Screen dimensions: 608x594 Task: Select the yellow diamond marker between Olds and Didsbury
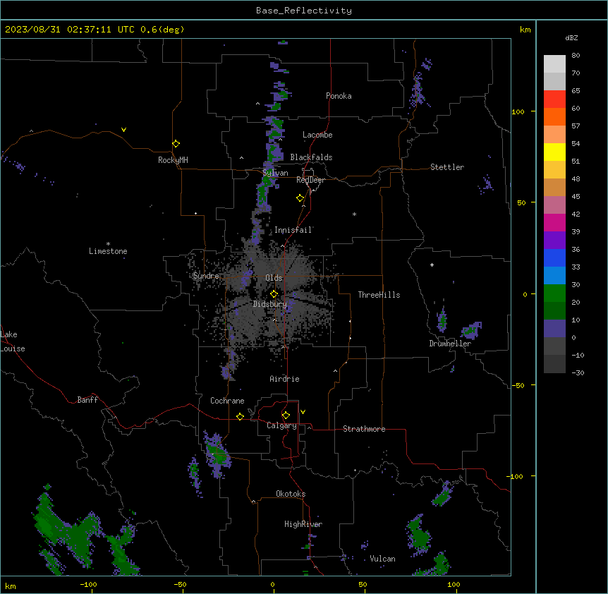[x=274, y=294]
